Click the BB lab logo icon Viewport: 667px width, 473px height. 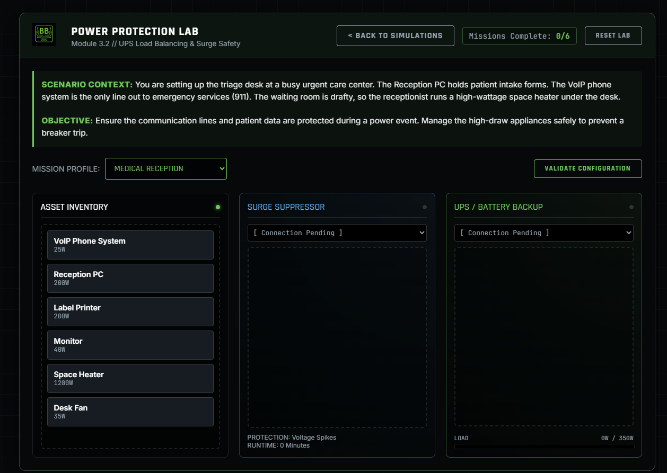coord(43,34)
